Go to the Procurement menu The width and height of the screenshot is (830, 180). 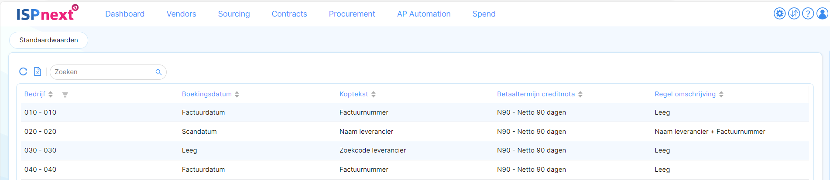point(352,14)
